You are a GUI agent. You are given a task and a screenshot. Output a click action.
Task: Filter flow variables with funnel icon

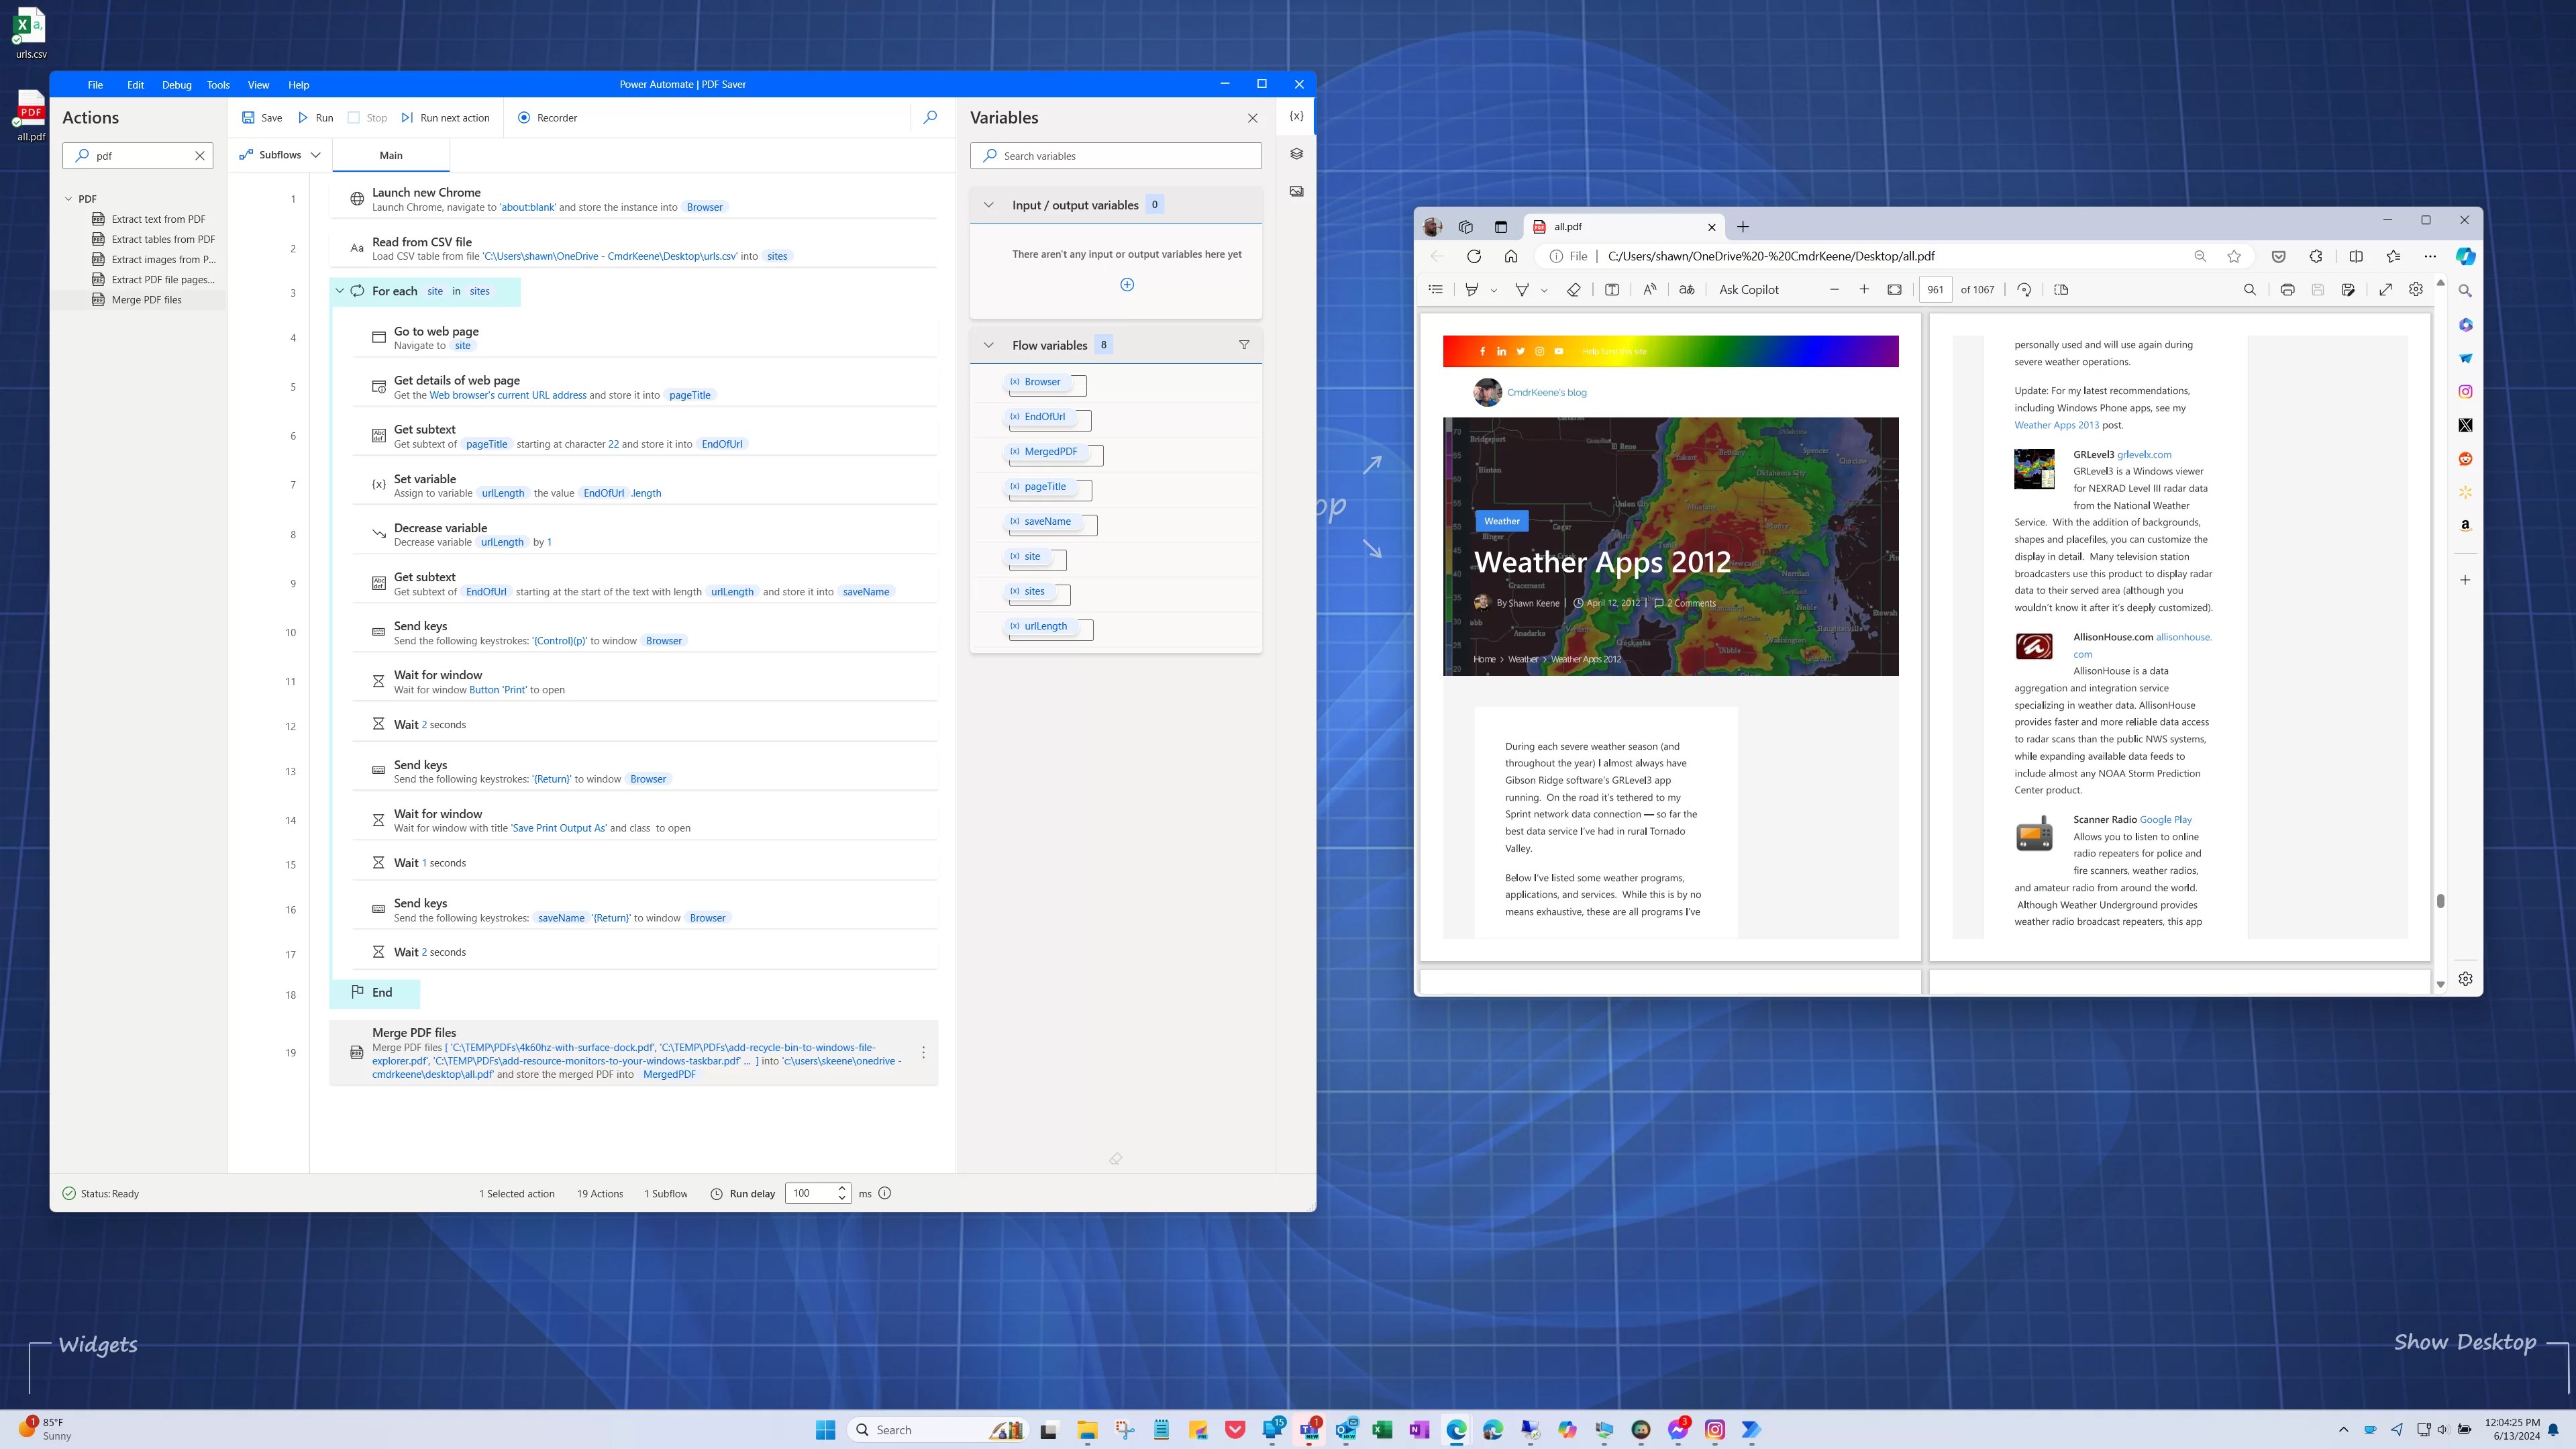tap(1244, 345)
